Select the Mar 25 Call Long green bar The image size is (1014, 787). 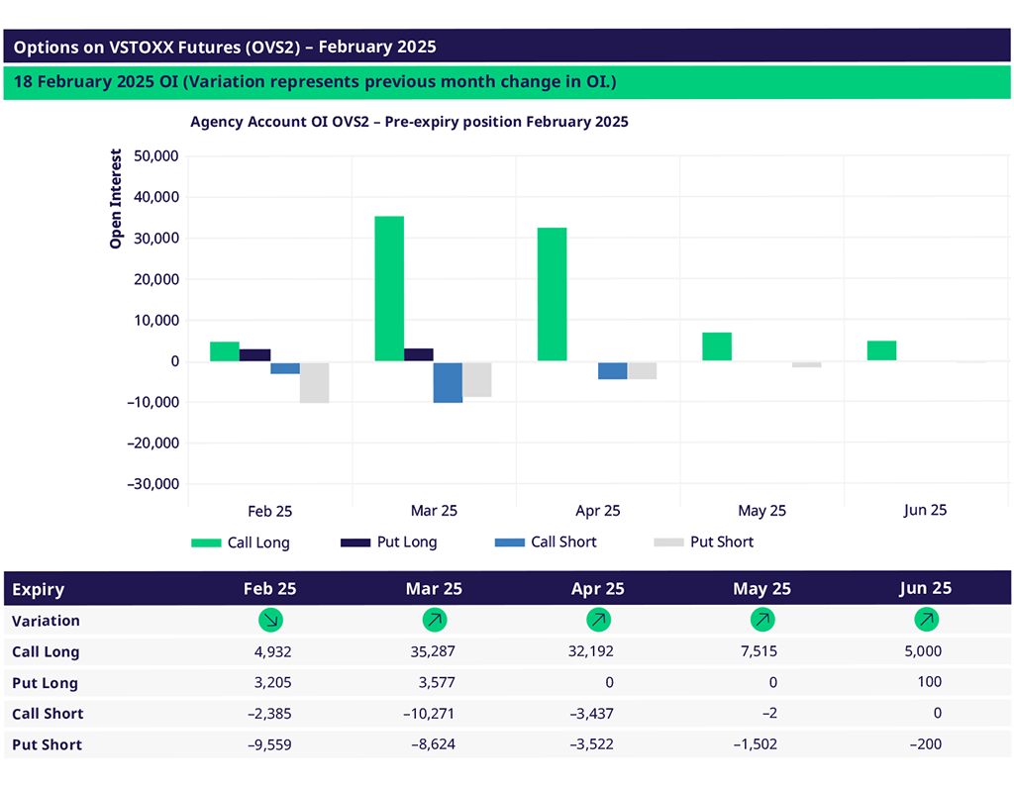point(389,288)
